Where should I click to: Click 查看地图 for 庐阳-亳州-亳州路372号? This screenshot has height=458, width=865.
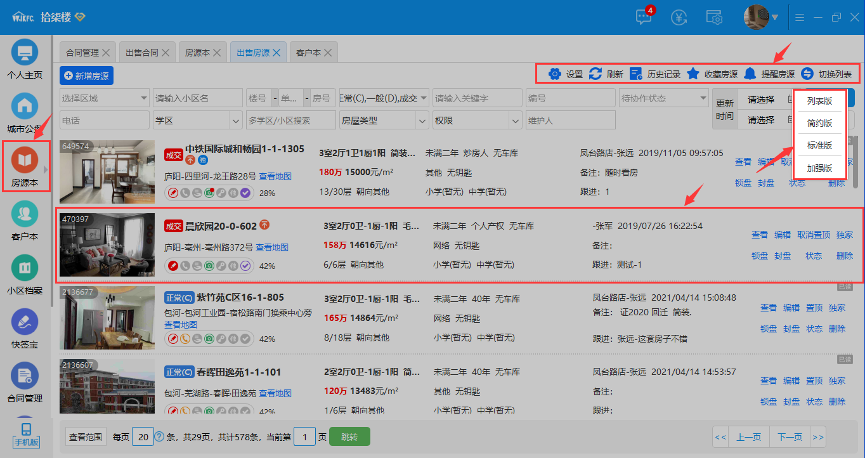[x=272, y=247]
